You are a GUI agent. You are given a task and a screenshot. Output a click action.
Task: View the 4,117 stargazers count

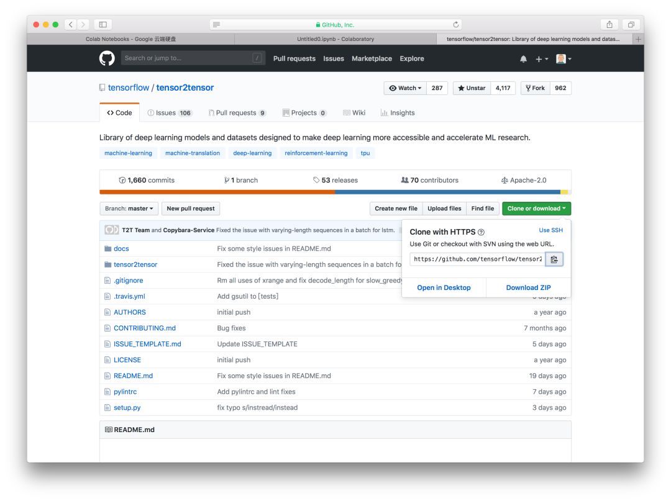[503, 88]
